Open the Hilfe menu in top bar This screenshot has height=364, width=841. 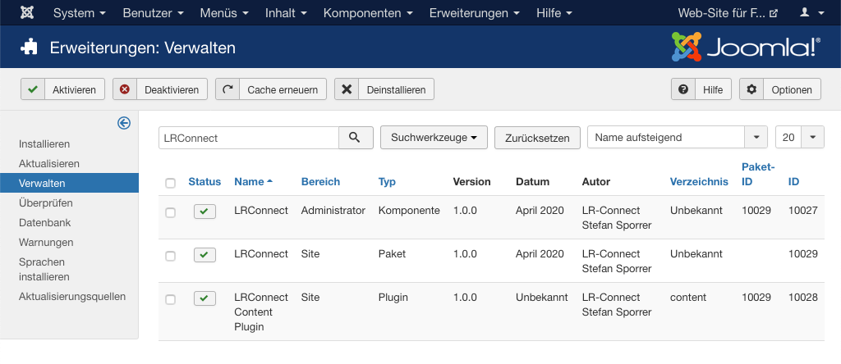554,13
